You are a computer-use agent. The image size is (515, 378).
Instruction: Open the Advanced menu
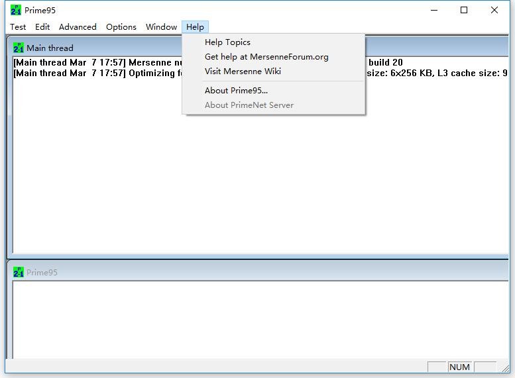point(78,27)
